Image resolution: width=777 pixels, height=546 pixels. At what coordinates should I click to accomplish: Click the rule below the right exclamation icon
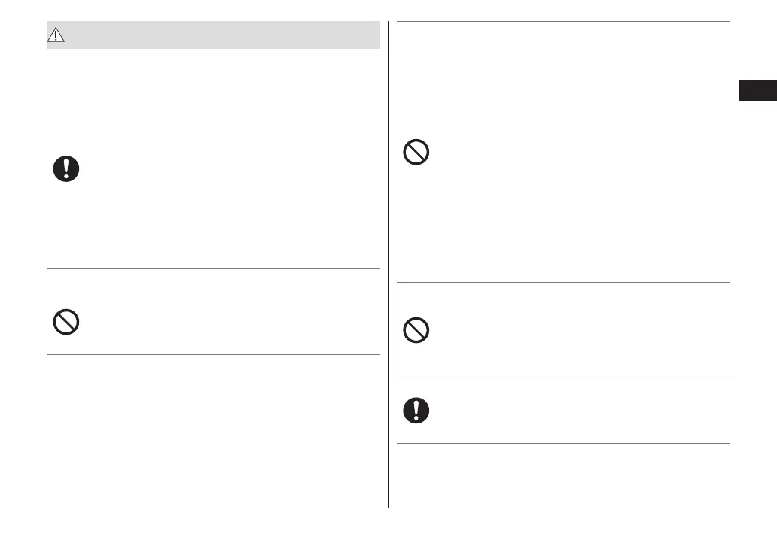coord(562,443)
